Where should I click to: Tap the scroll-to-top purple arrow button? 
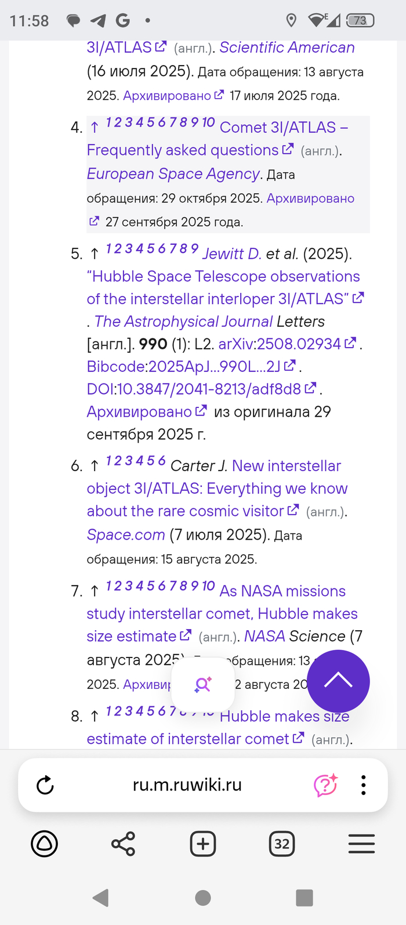[x=338, y=681]
